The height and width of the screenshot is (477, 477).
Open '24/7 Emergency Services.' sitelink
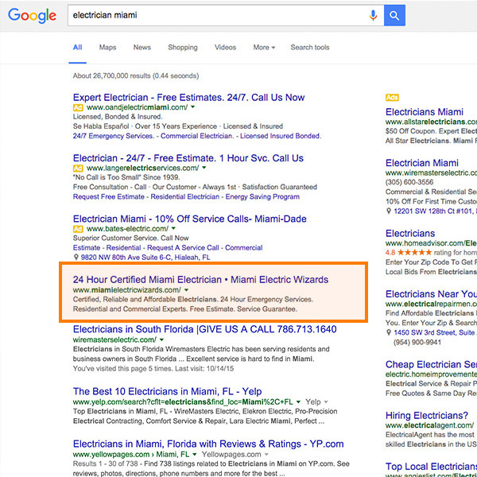114,136
